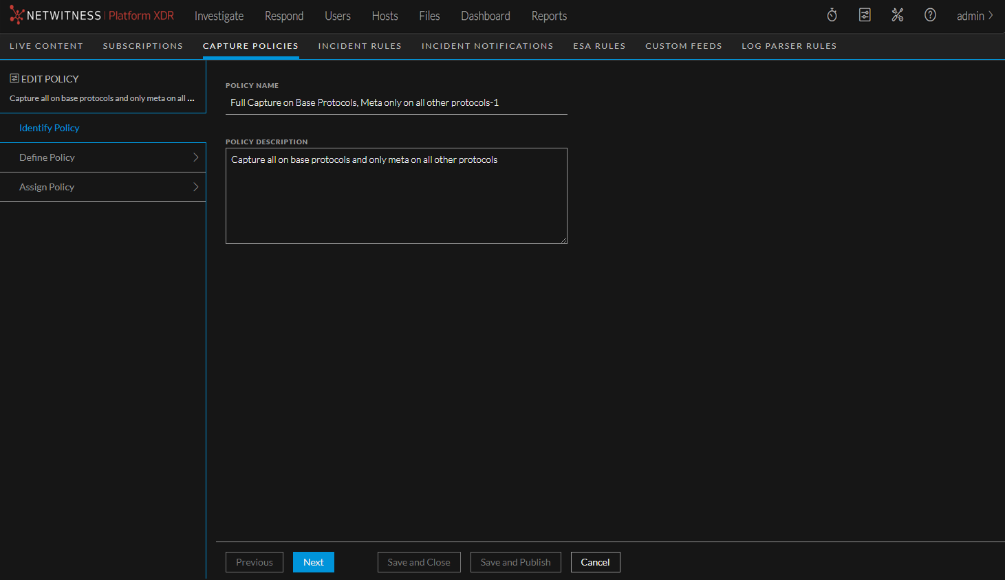1005x580 pixels.
Task: Expand the Assign Policy step chevron
Action: [195, 187]
